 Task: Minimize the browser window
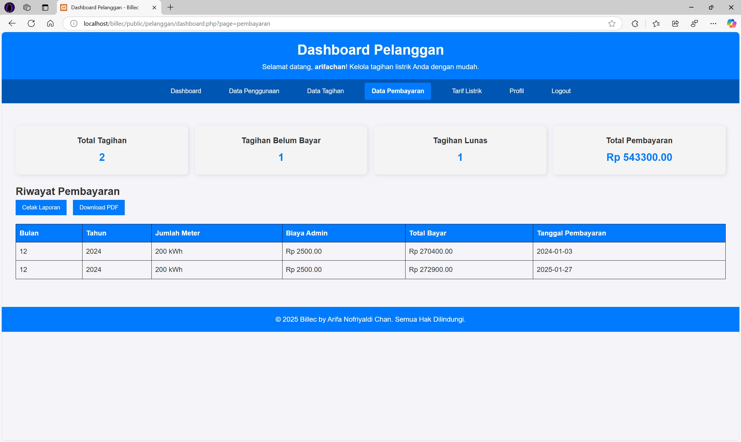(x=691, y=8)
